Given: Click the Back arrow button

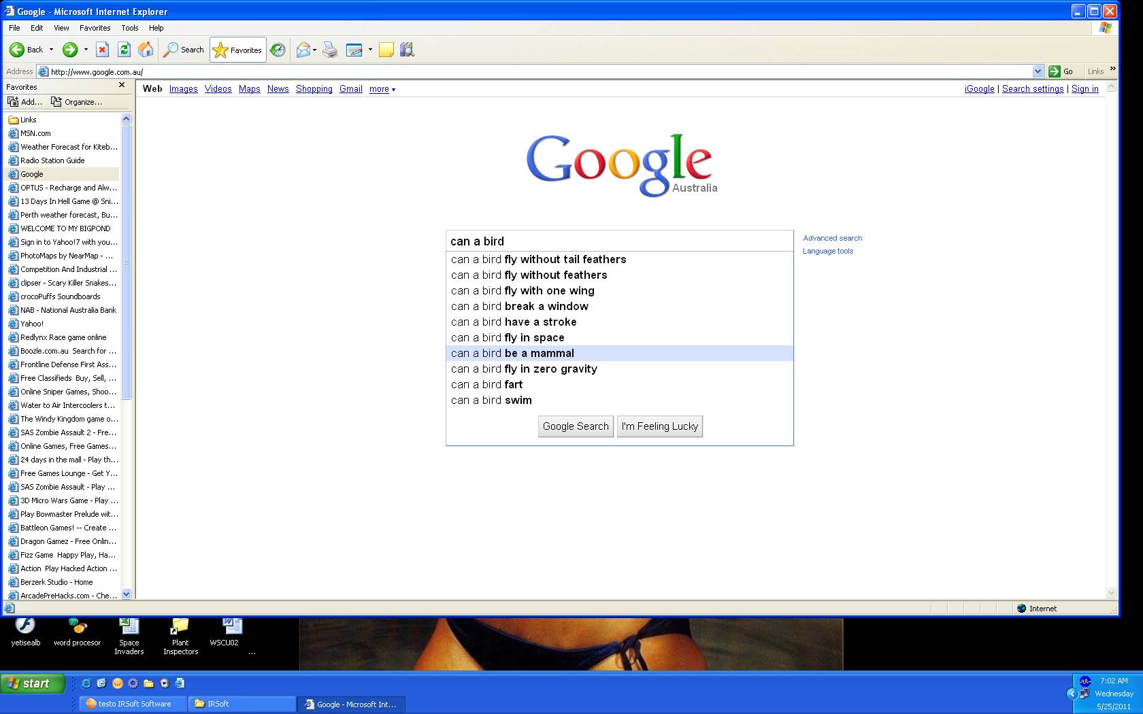Looking at the screenshot, I should tap(26, 50).
